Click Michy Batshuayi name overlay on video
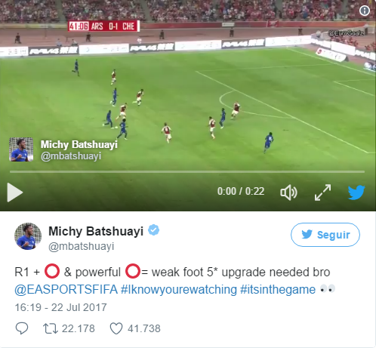This screenshot has width=376, height=348. pyautogui.click(x=79, y=144)
